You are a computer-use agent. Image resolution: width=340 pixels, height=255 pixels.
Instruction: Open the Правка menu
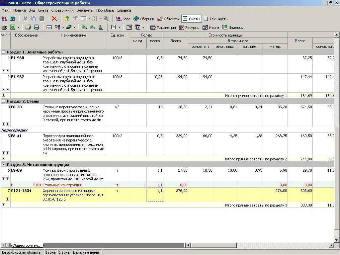tap(19, 10)
